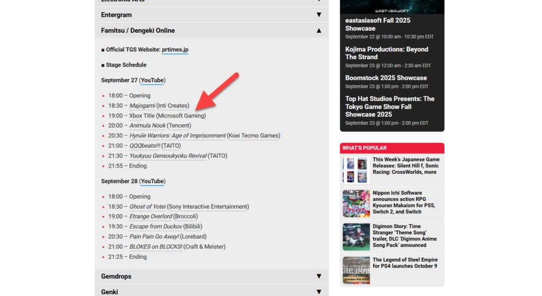Open the prtimes.jp official website link

175,49
